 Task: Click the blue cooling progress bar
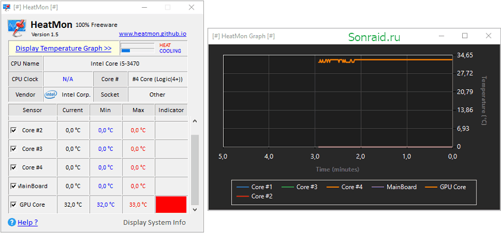[126, 51]
